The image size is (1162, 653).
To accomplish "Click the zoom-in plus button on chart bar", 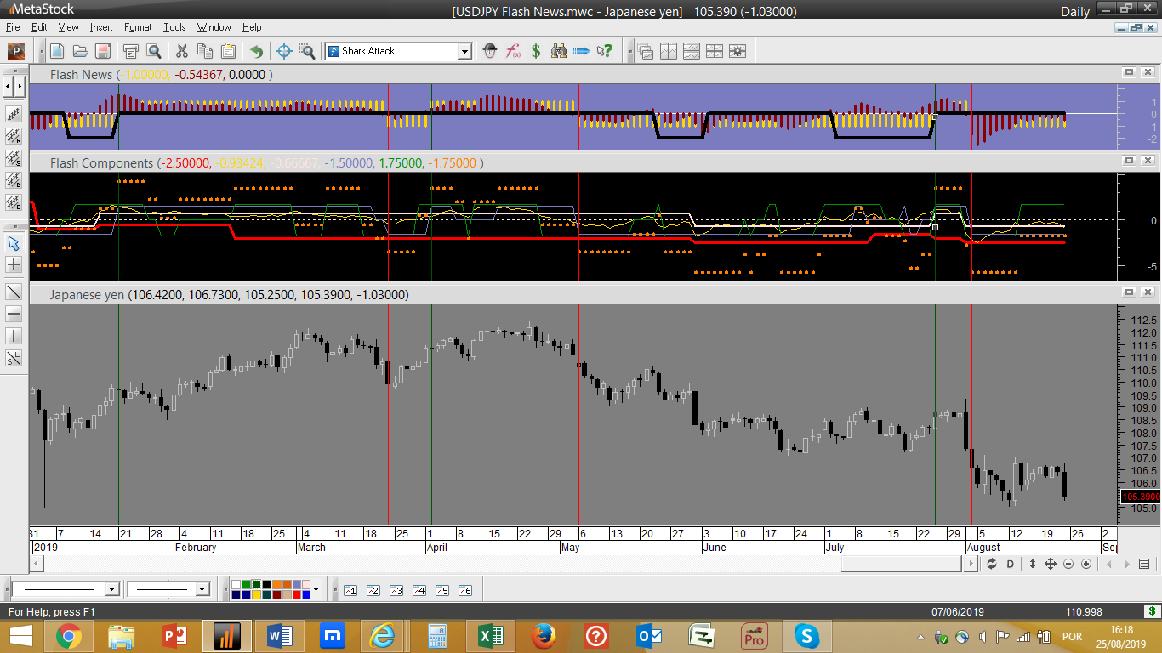I will click(1086, 564).
